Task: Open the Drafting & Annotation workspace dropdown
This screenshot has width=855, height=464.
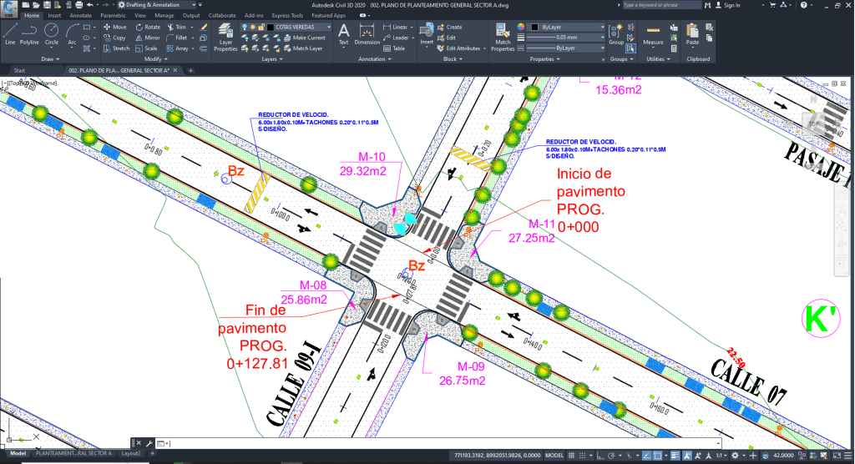Action: tap(158, 5)
